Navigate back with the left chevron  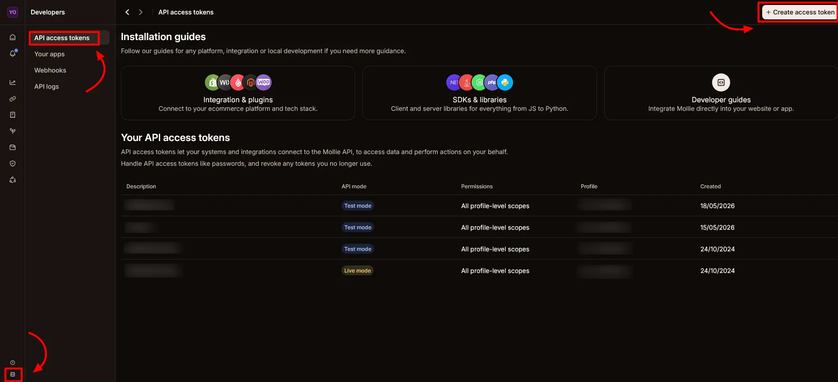click(127, 12)
